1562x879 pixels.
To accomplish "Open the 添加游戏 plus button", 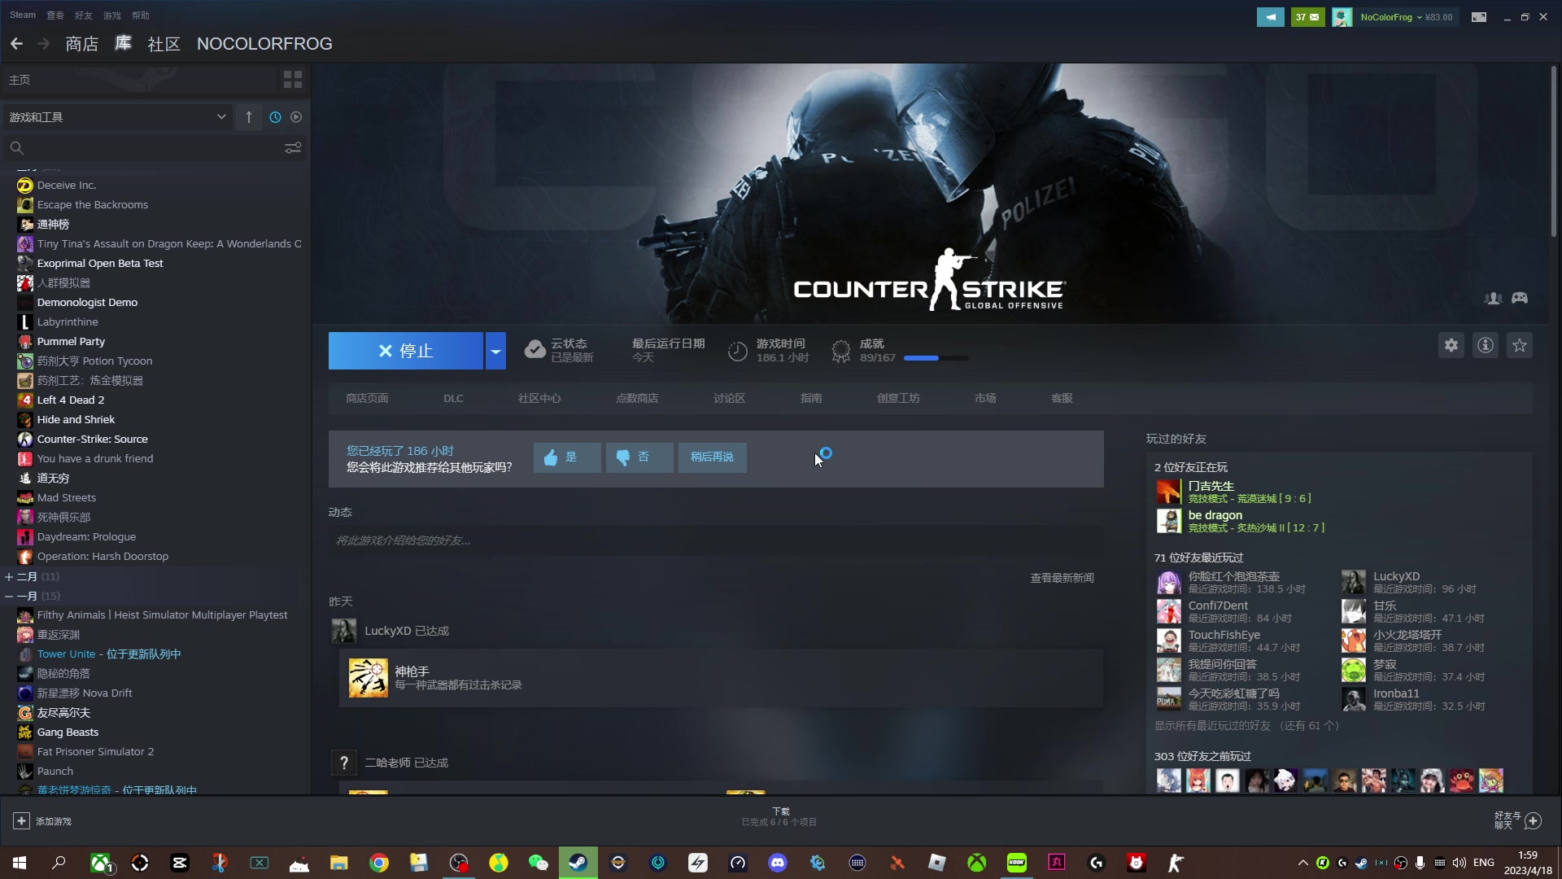I will click(x=22, y=822).
